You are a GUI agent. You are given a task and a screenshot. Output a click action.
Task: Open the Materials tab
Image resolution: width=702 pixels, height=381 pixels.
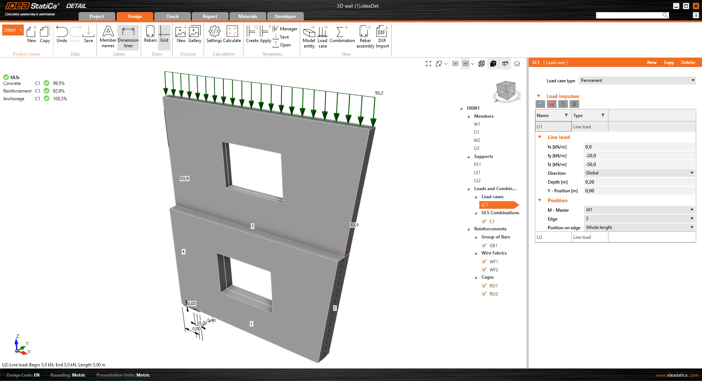tap(248, 16)
